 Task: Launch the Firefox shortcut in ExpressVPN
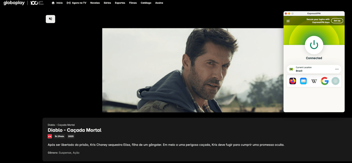click(293, 81)
